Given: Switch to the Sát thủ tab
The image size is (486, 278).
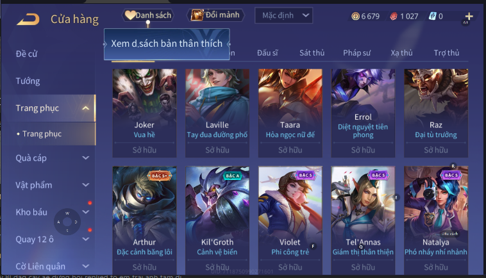Looking at the screenshot, I should [x=312, y=53].
